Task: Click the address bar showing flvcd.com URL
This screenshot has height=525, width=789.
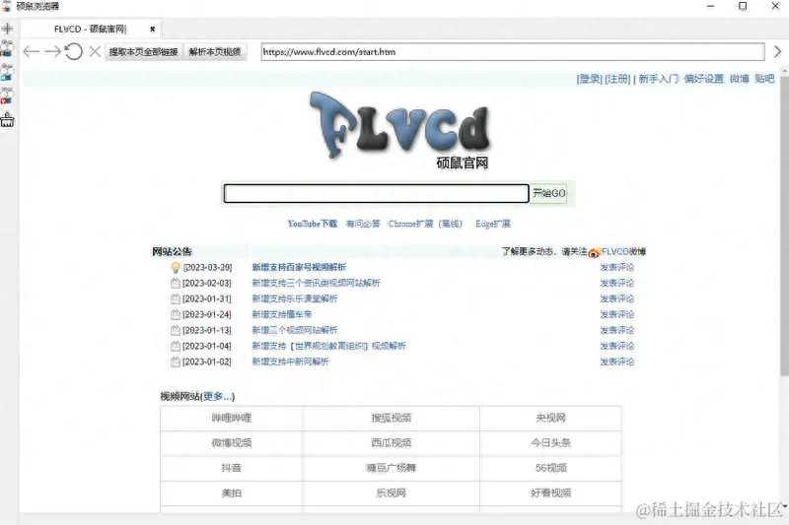Action: click(x=513, y=52)
